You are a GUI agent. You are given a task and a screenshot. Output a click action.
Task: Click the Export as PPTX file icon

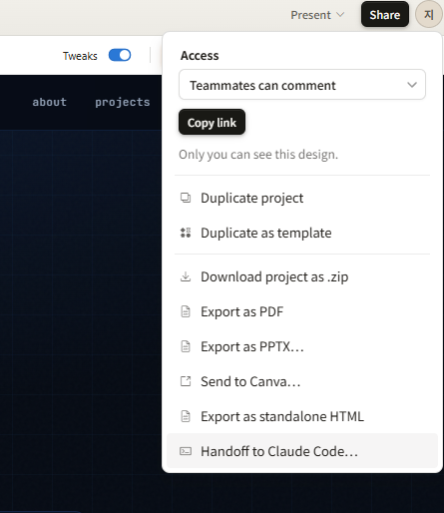point(186,346)
